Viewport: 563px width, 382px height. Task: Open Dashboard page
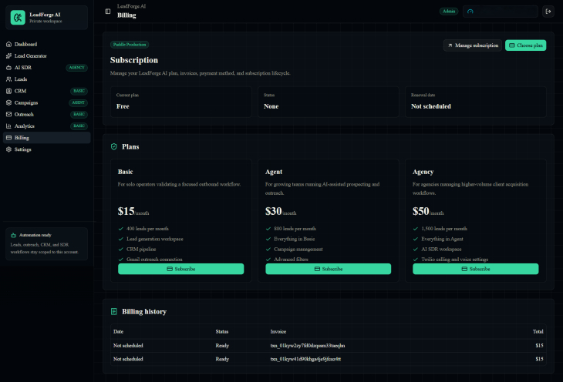(x=47, y=44)
